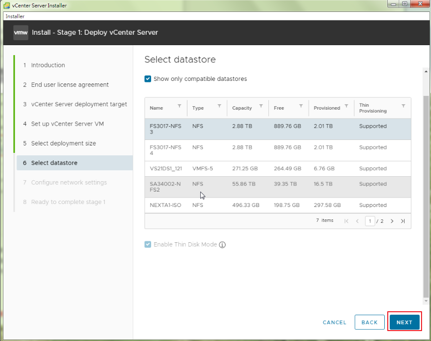Go to the previous datastore page
The image size is (431, 341).
[x=357, y=221]
